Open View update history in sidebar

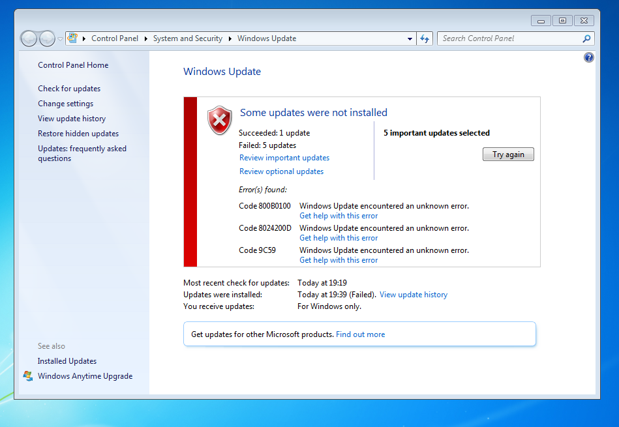(72, 119)
